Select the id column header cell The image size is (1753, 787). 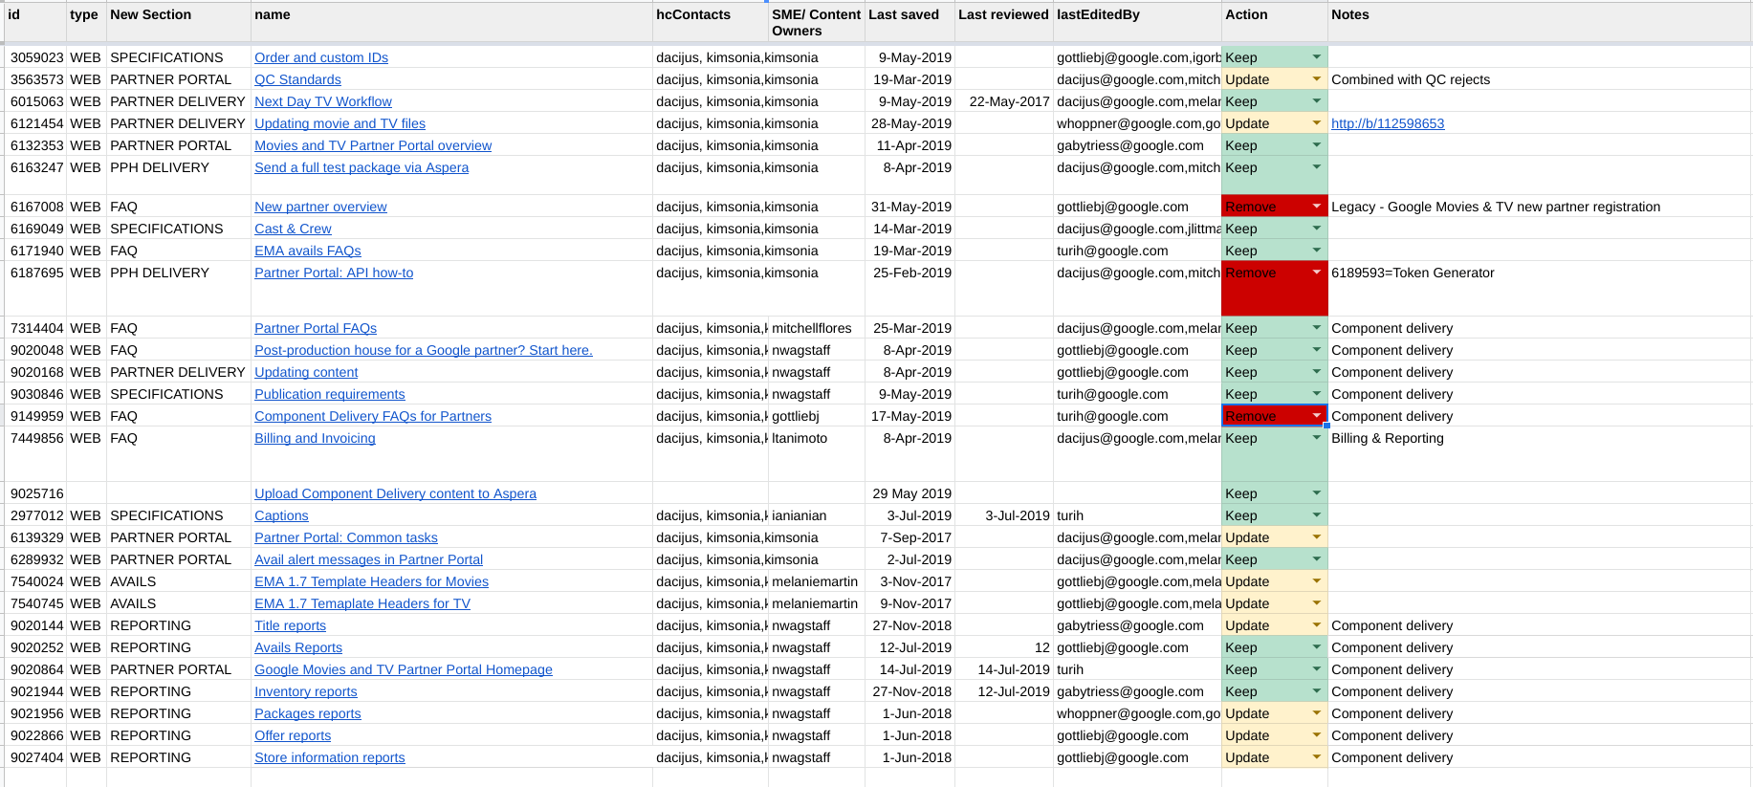point(35,22)
